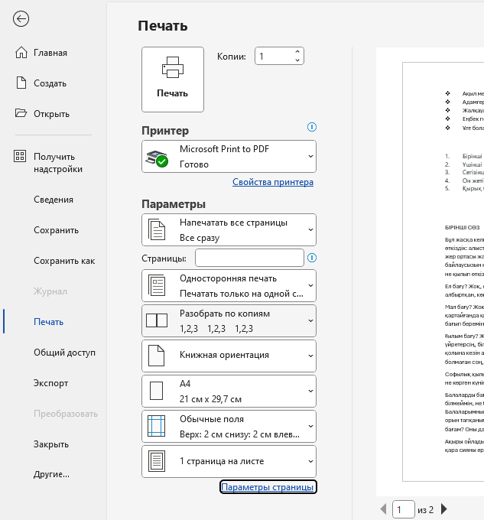Increase the copies count
484x520 pixels.
click(x=297, y=53)
